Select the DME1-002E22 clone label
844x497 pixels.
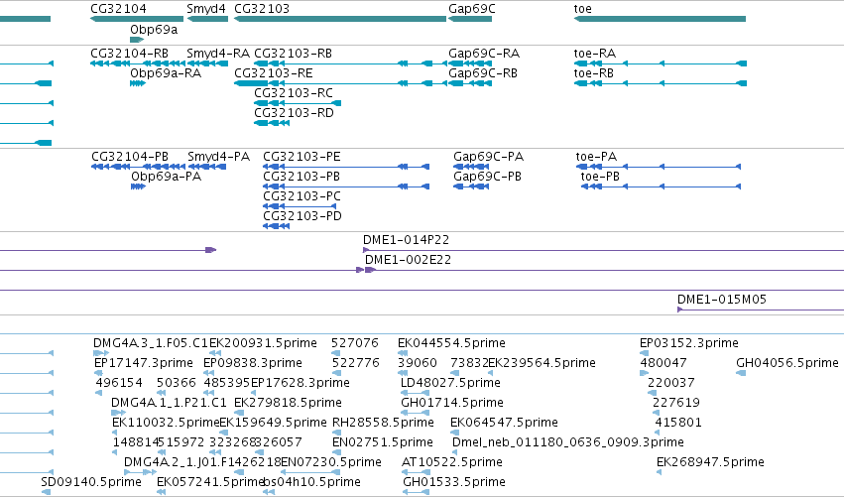coord(408,260)
